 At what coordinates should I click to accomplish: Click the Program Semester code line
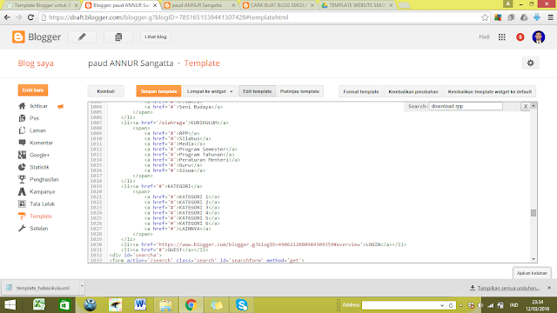point(191,150)
